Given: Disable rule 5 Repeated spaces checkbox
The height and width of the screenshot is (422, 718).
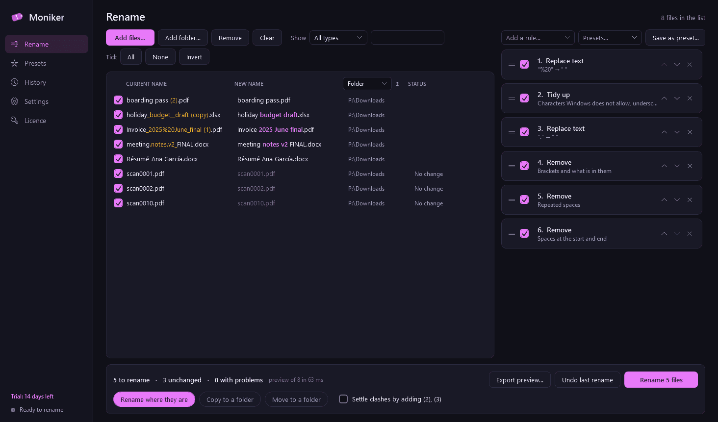Looking at the screenshot, I should (x=524, y=200).
